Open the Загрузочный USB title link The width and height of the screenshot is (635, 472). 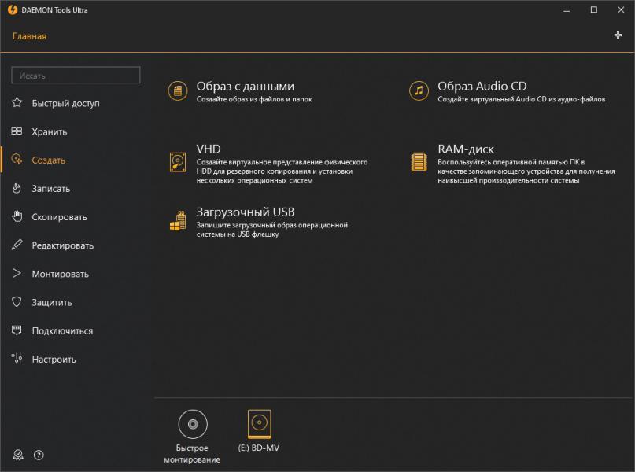(245, 212)
